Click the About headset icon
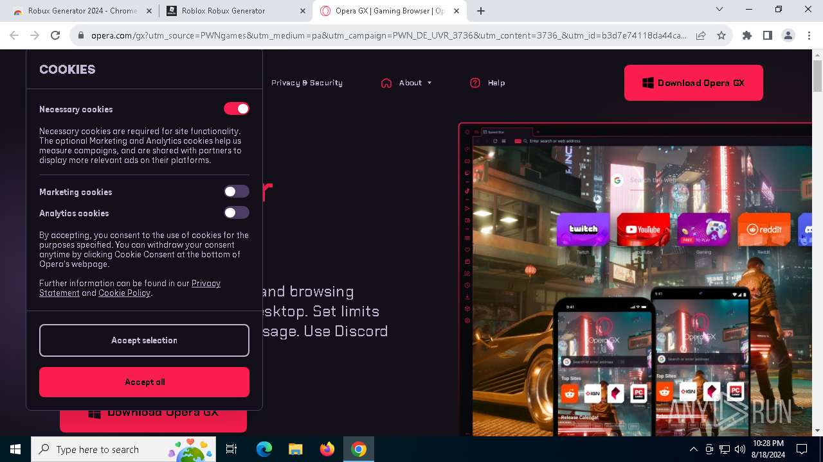This screenshot has height=462, width=823. pos(386,83)
